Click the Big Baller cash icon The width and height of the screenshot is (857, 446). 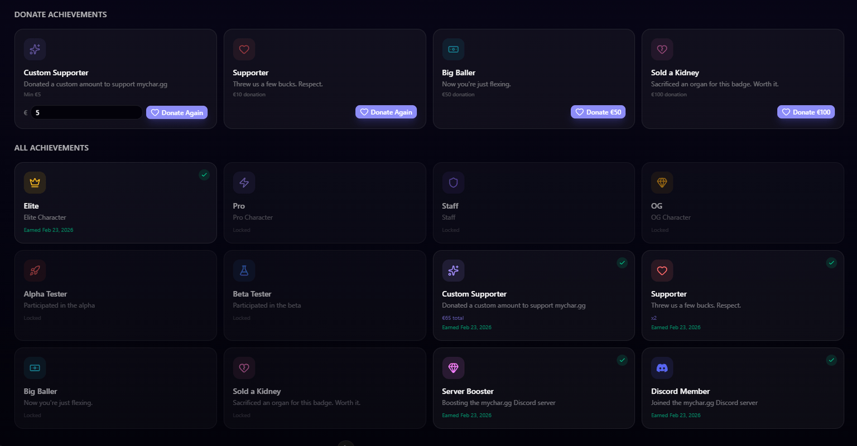tap(35, 367)
